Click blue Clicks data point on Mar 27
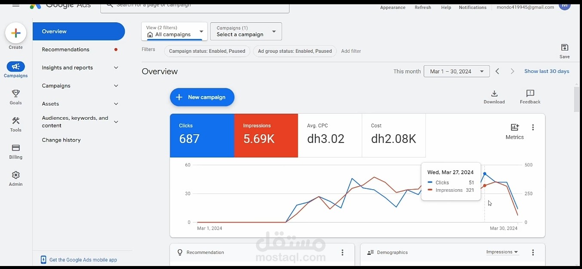Viewport: 582px width, 269px height. pyautogui.click(x=485, y=174)
